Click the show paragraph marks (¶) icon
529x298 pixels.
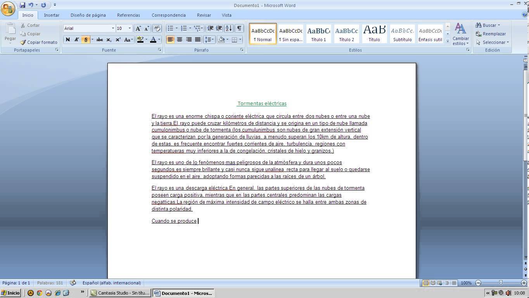pos(239,28)
